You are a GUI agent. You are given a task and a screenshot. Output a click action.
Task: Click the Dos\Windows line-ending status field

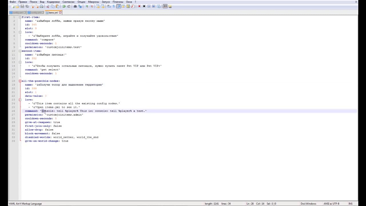308,204
